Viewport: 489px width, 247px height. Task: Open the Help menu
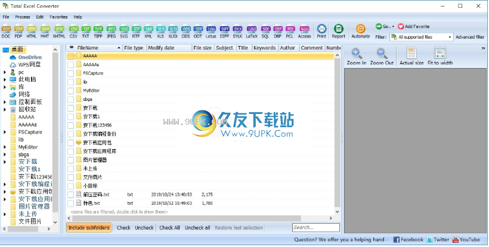(78, 17)
